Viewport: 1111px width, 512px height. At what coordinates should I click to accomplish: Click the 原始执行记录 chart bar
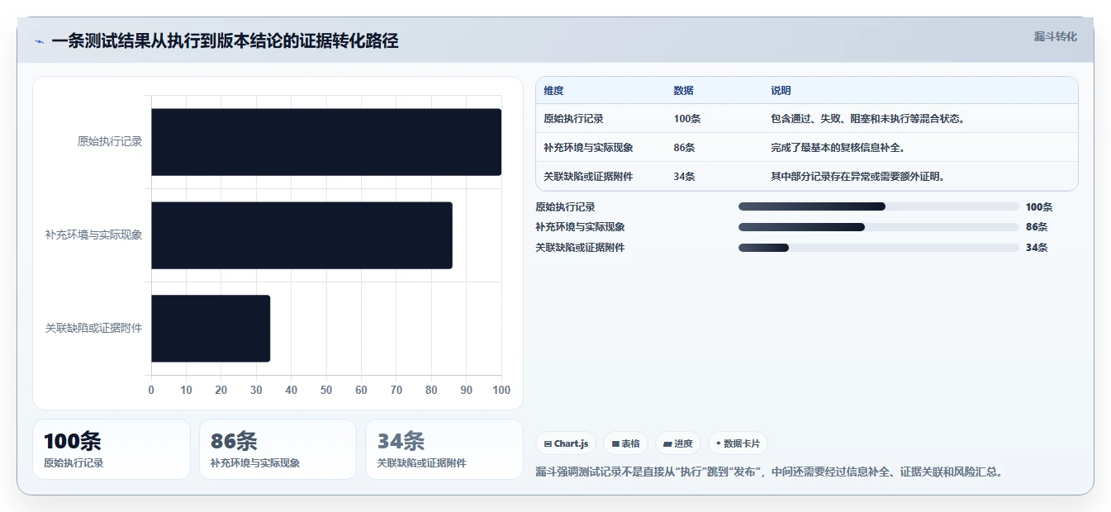pyautogui.click(x=326, y=142)
